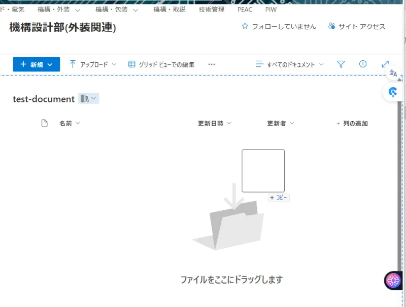406x307 pixels.
Task: Click the translate icon on right edge
Action: 393,73
